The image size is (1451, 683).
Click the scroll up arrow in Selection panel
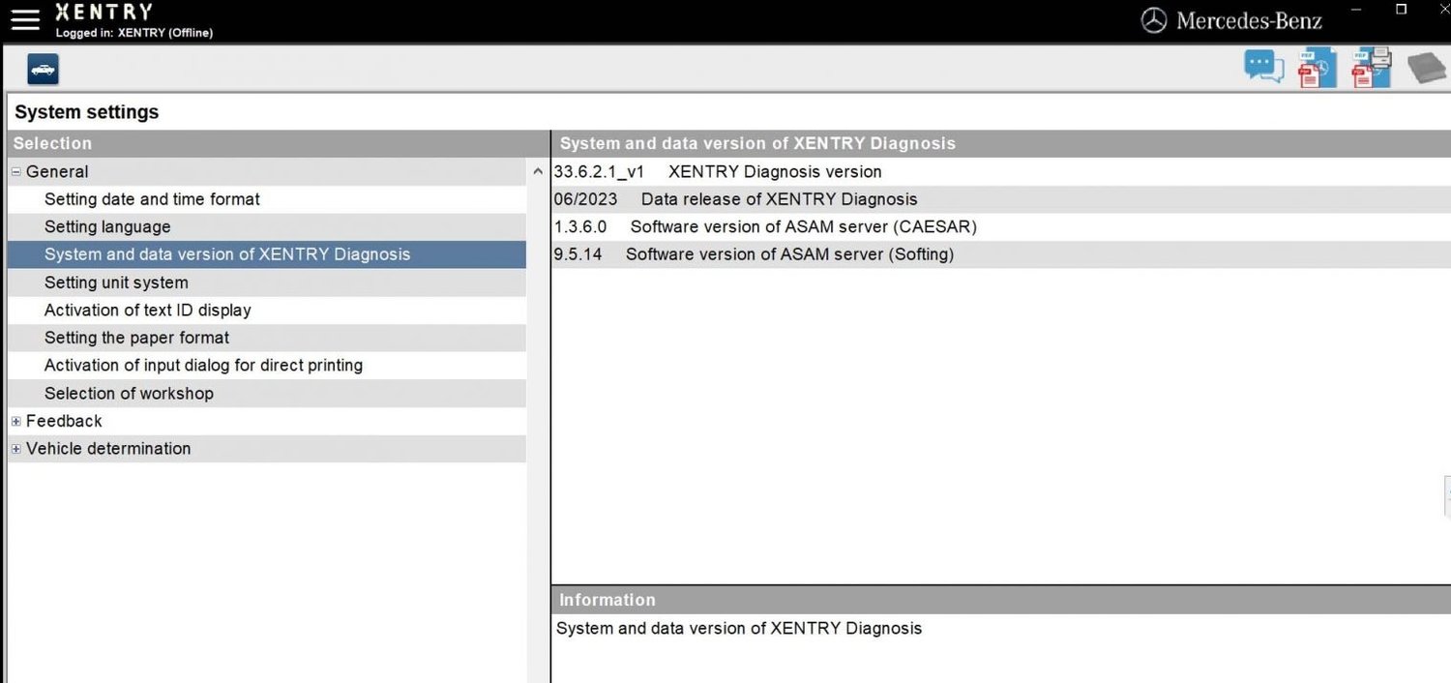[538, 172]
